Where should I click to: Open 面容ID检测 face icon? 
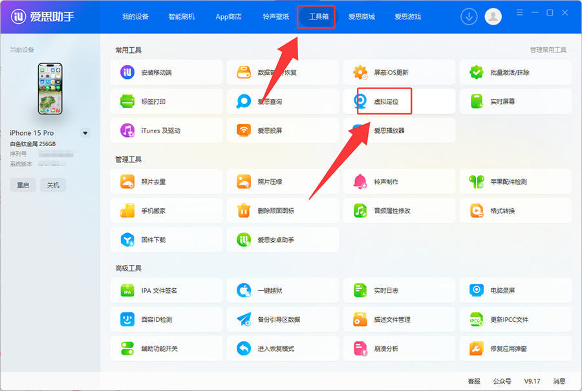tap(127, 319)
